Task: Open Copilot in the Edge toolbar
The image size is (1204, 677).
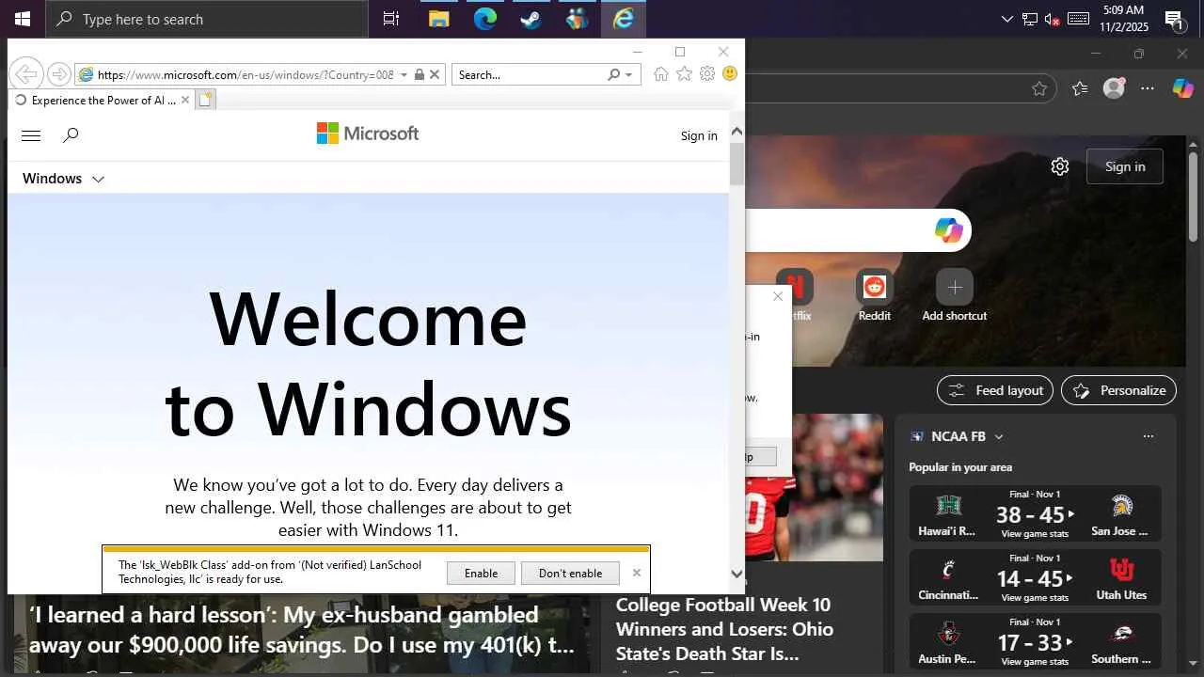Action: [1182, 88]
